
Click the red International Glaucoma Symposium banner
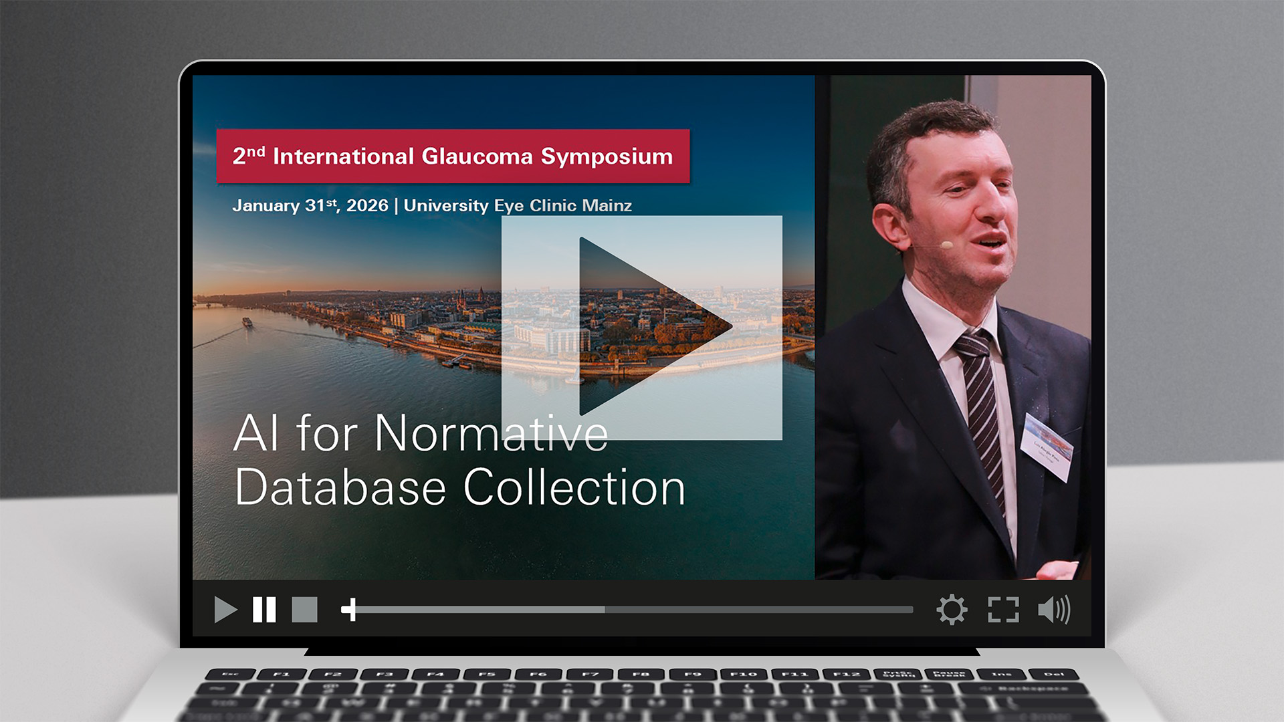pyautogui.click(x=453, y=156)
